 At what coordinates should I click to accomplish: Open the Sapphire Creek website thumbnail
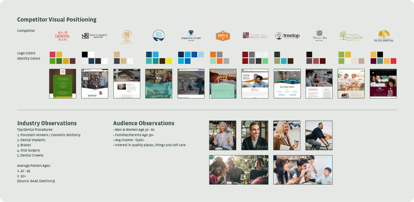tap(191, 84)
